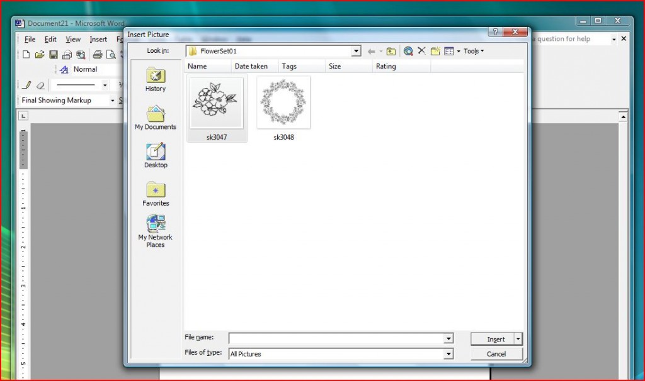Click the Delete X icon in dialog toolbar
Screen dimensions: 645x381
tap(422, 52)
